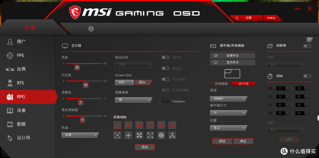The image size is (319, 158).
Task: Open the 图像增强 dropdown
Action: click(134, 100)
